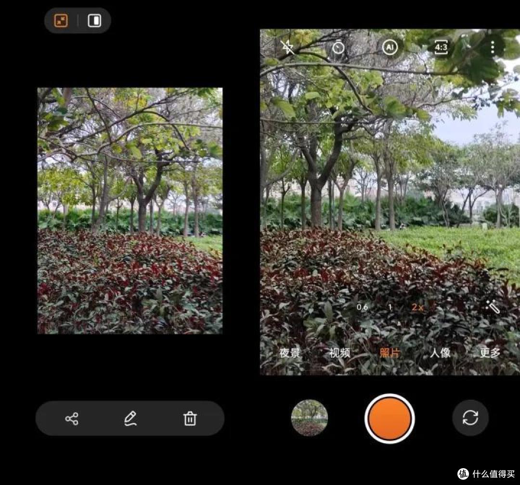This screenshot has height=485, width=520.
Task: Delete the previewed photo with trash icon
Action: coord(190,419)
